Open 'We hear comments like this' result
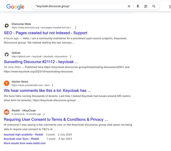 pos(47,91)
